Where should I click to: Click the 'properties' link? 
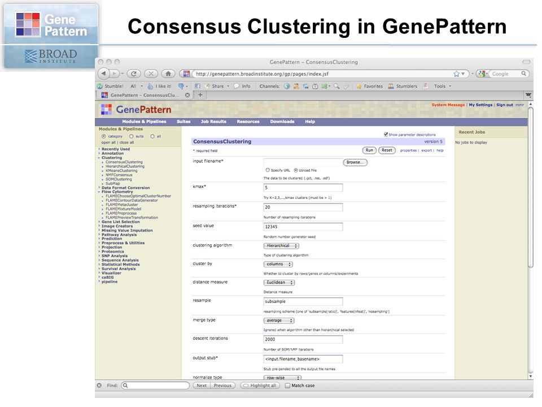coord(408,150)
